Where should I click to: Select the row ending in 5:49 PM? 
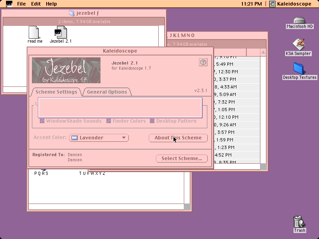coord(236,64)
